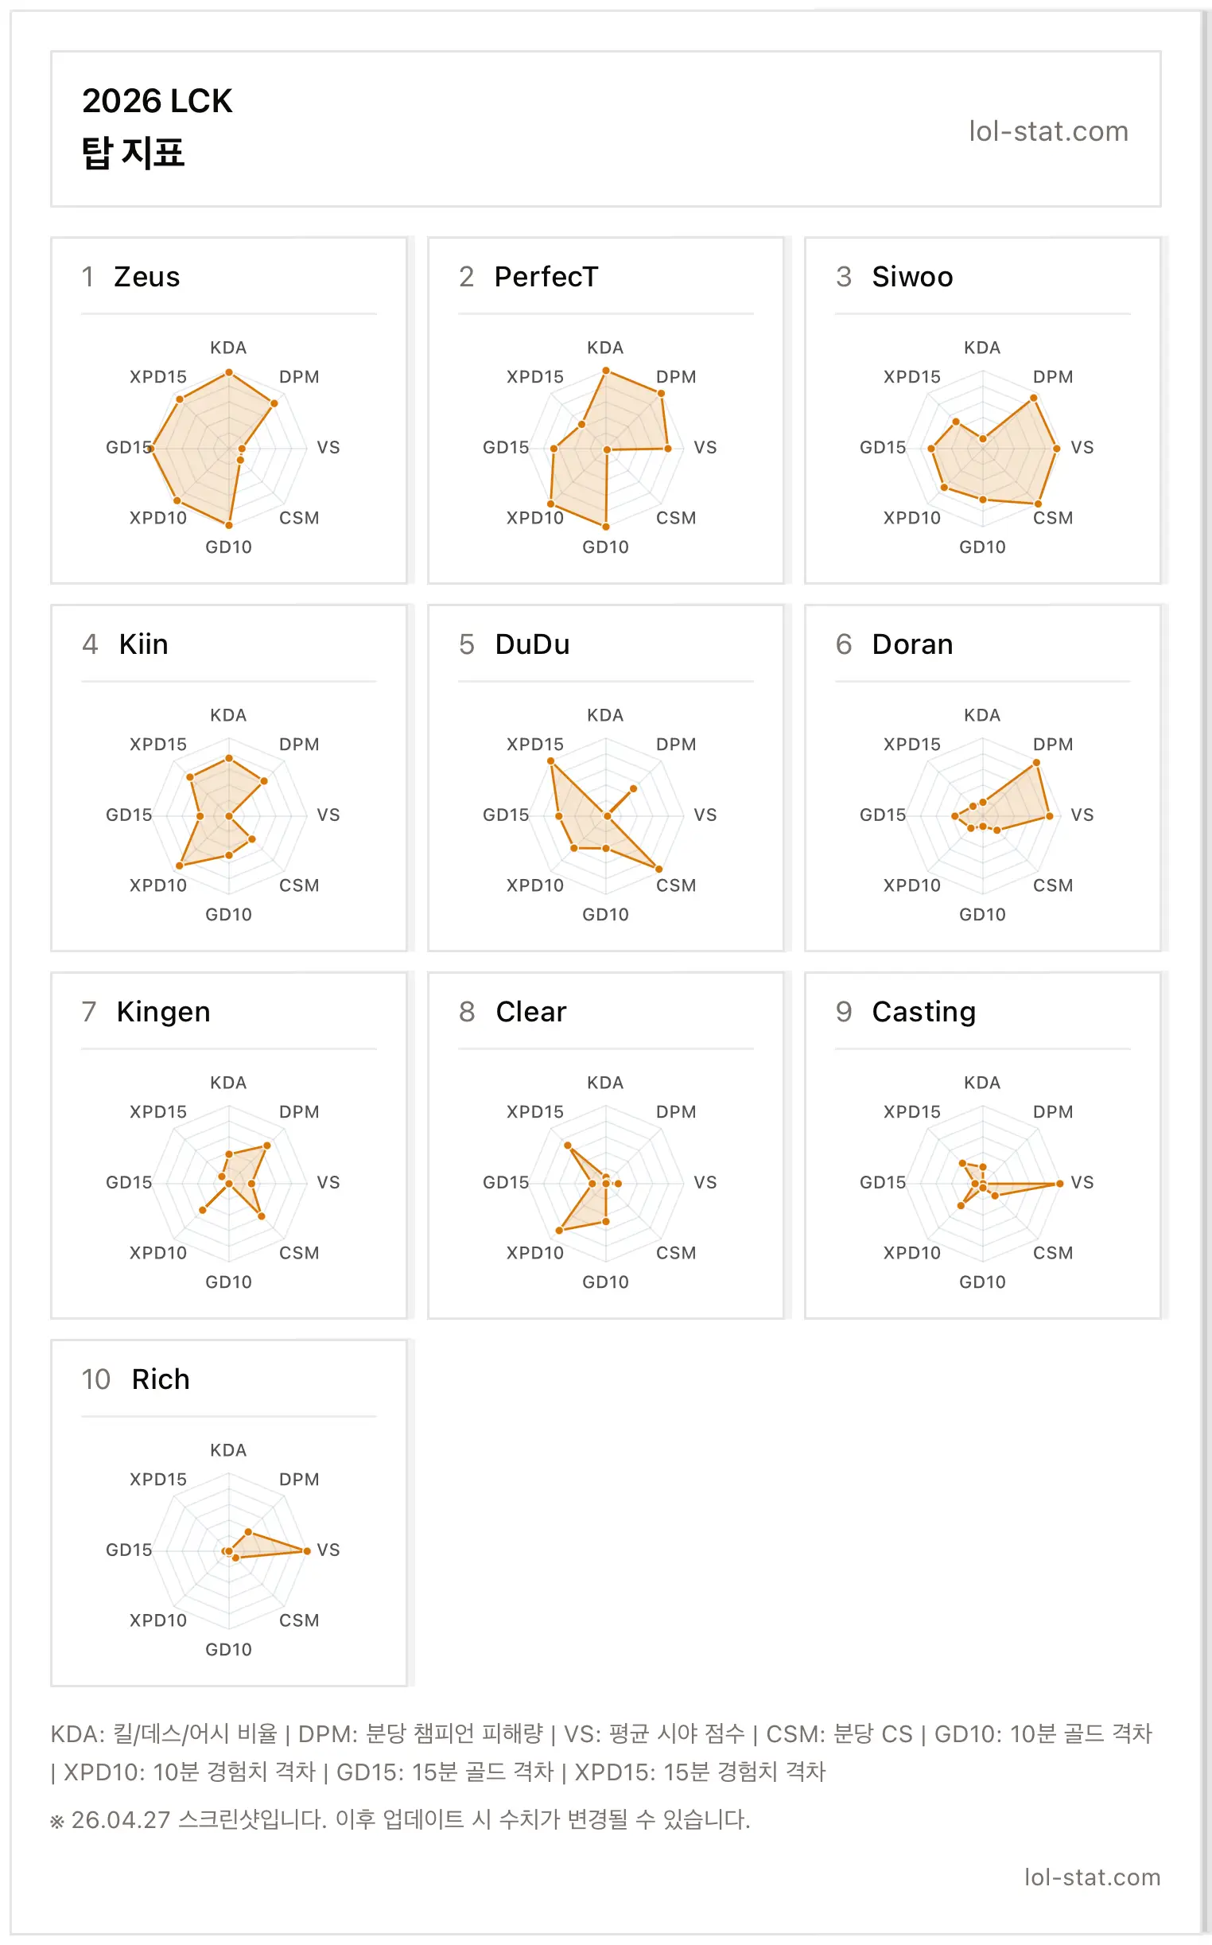Click the DPM label on Doran chart
1212x1945 pixels.
tap(1052, 744)
